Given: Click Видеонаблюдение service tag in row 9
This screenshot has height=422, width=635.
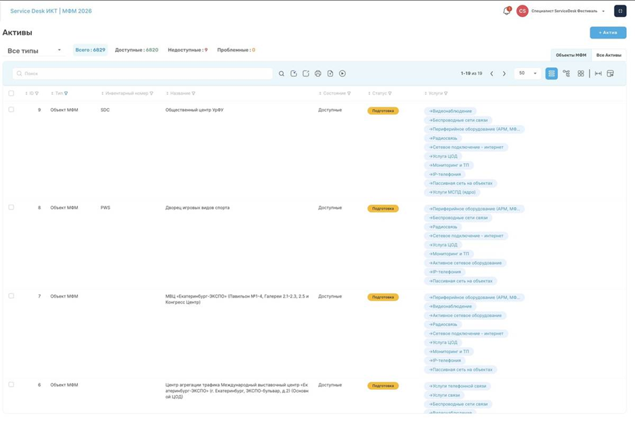Looking at the screenshot, I should (x=450, y=111).
